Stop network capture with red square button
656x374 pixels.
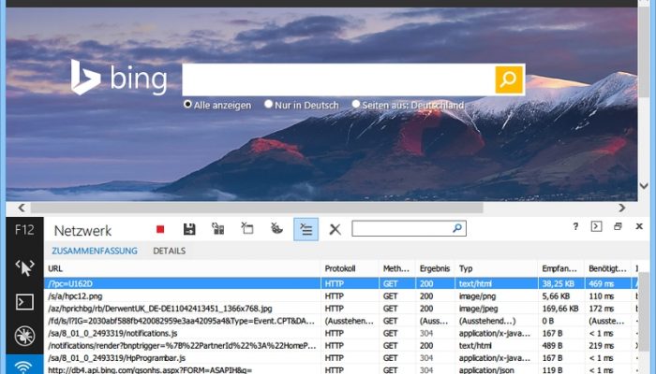coord(160,229)
